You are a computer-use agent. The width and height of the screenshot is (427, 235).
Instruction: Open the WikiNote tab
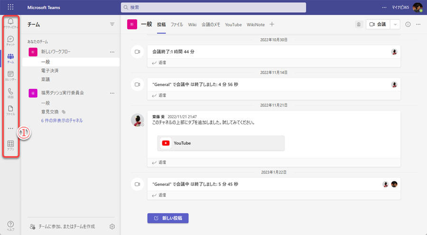coord(256,25)
